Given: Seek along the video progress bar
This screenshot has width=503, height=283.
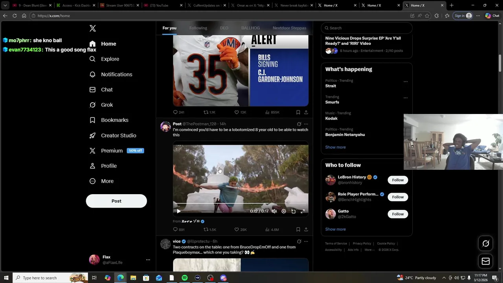Looking at the screenshot, I should point(240,204).
